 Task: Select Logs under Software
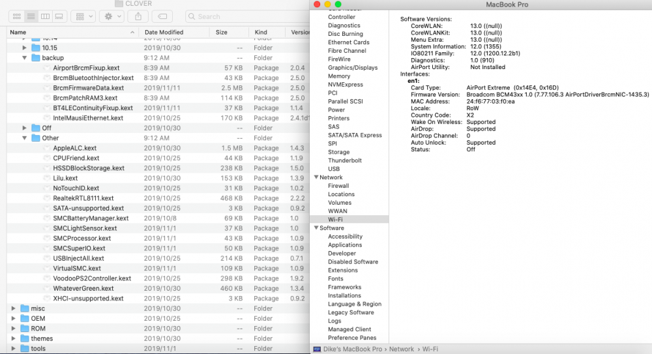pos(334,321)
